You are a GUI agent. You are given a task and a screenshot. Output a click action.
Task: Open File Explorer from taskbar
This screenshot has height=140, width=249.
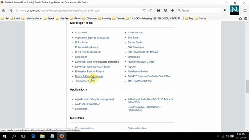(x=42, y=136)
